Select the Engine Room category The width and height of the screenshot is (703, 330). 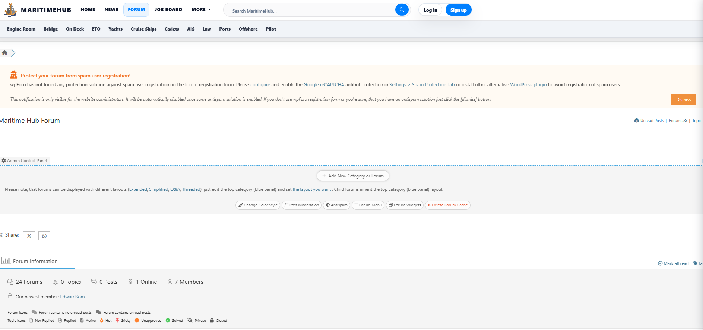click(21, 29)
